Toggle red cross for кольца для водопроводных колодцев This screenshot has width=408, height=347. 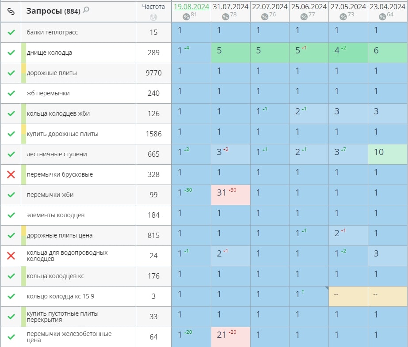coord(11,256)
